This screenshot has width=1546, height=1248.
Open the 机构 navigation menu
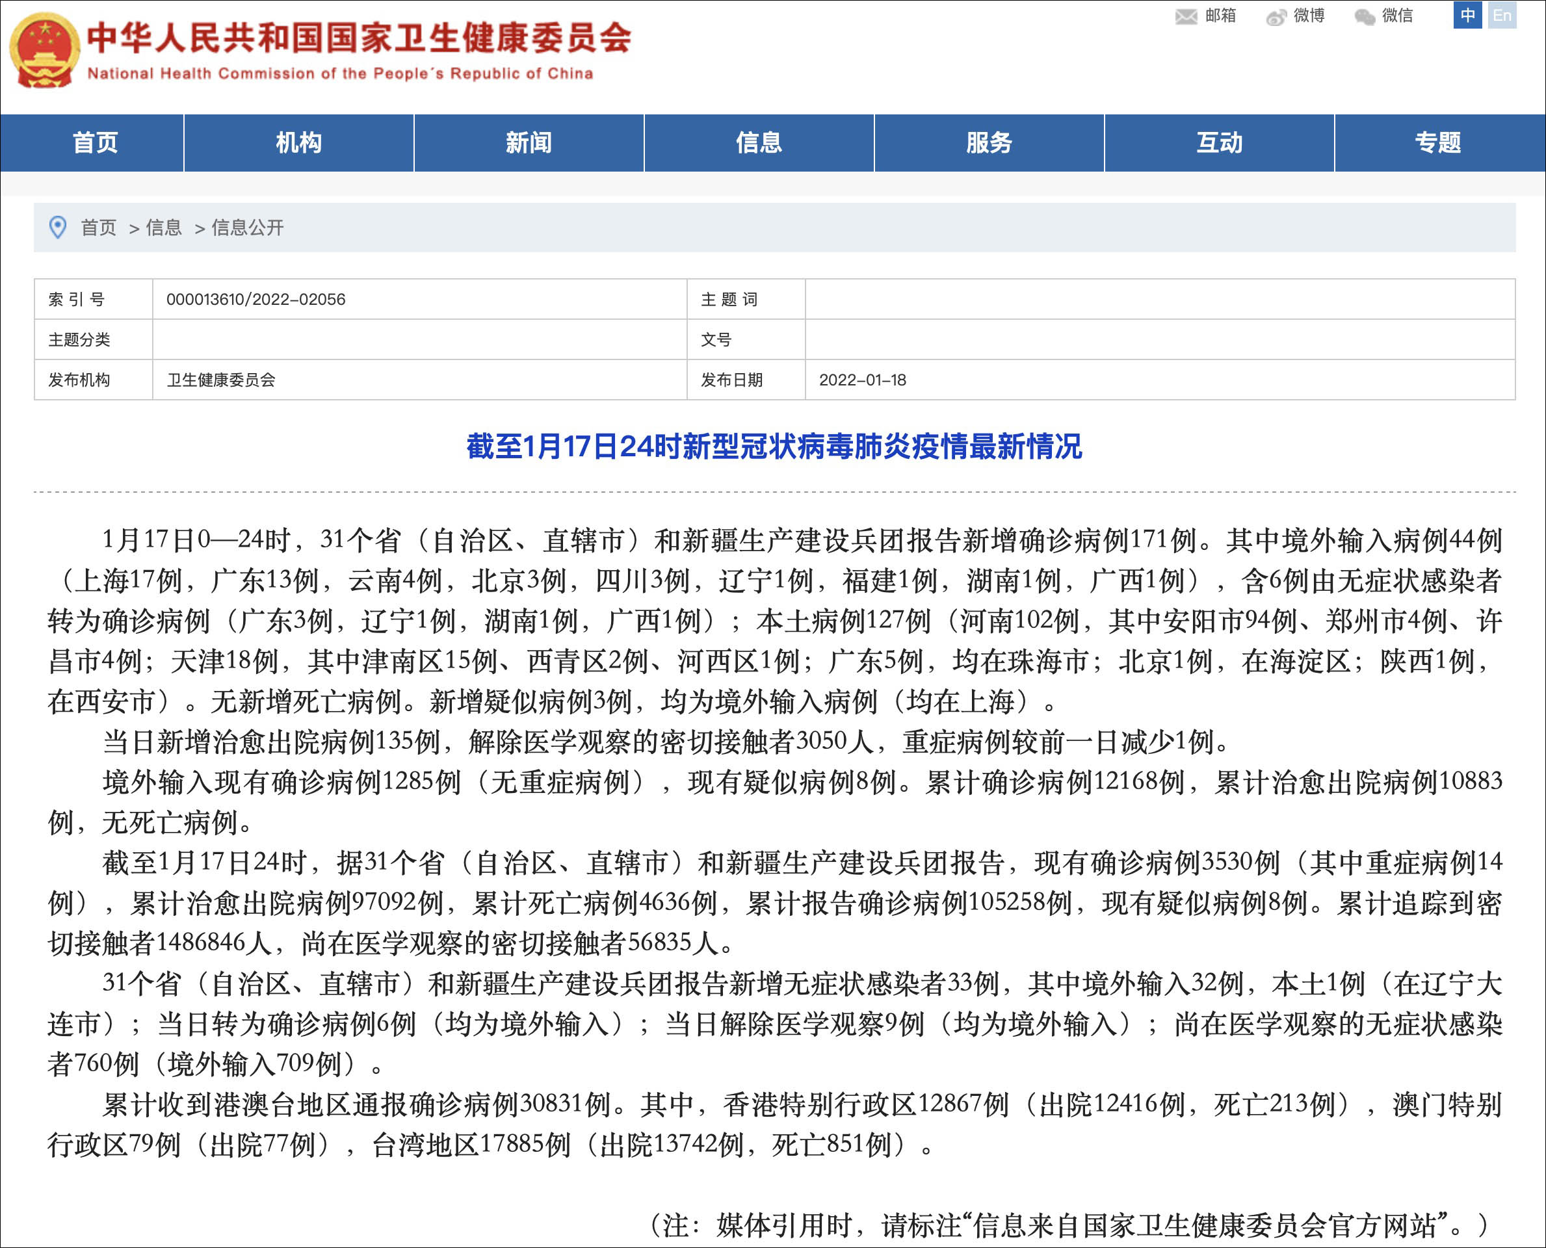(x=298, y=143)
